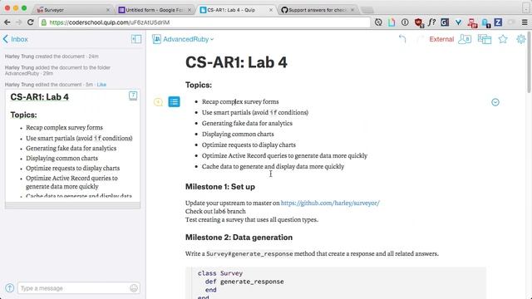Open the document settings gear
The height and width of the screenshot is (299, 532).
(x=521, y=39)
